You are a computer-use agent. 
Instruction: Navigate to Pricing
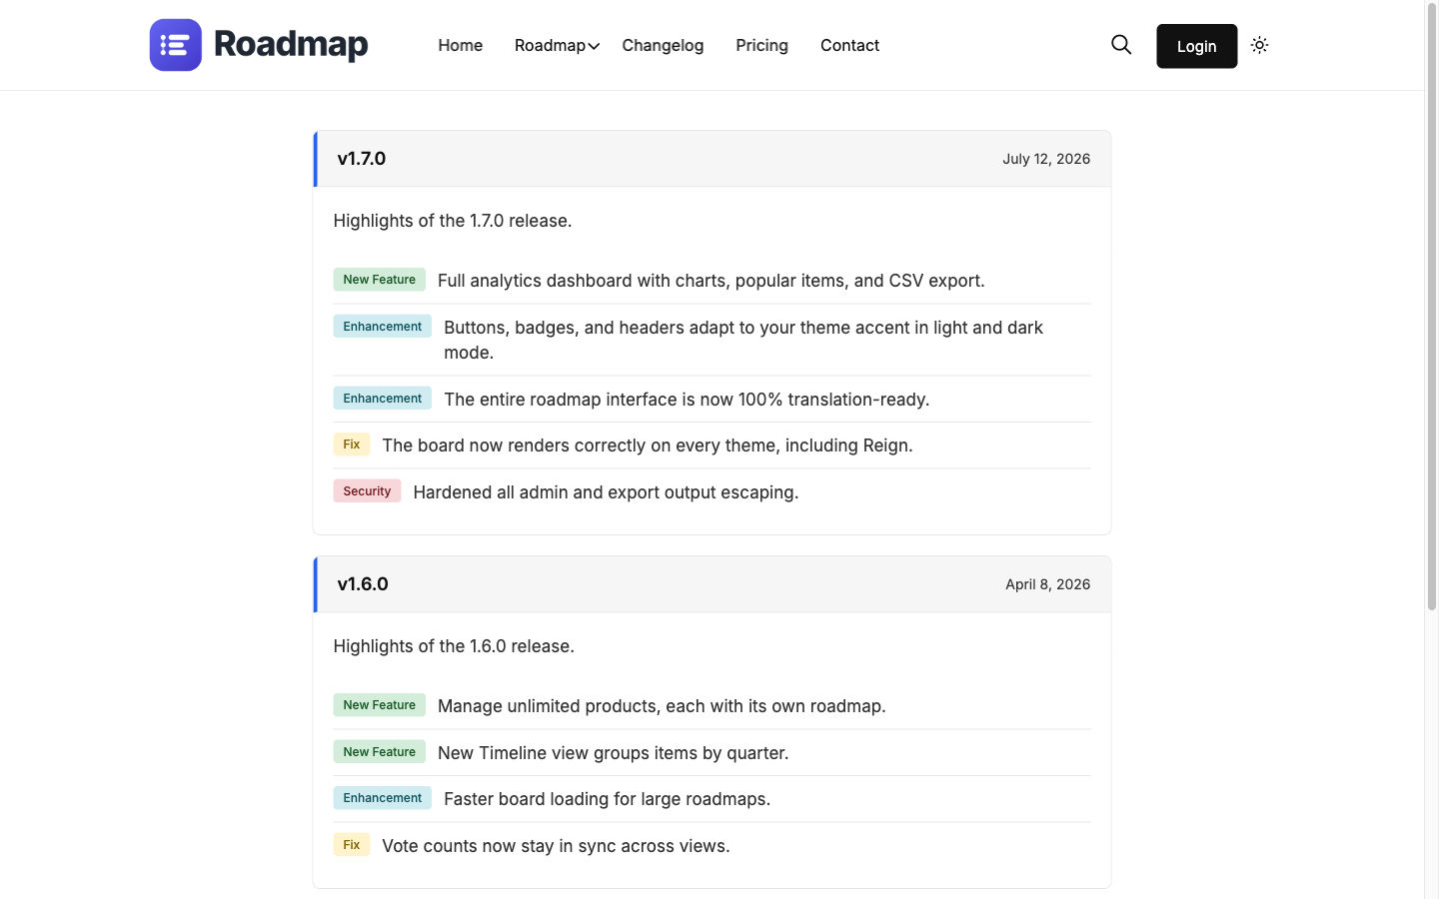point(761,45)
